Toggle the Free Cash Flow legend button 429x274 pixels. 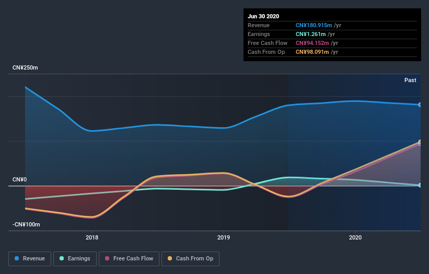(129, 259)
